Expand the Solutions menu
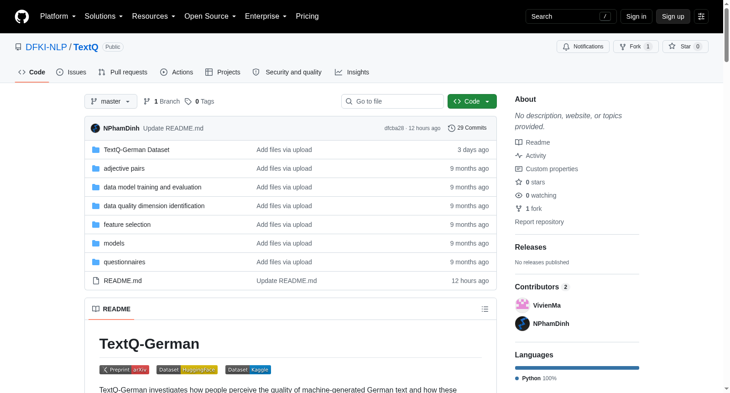The width and height of the screenshot is (730, 393). 104,16
